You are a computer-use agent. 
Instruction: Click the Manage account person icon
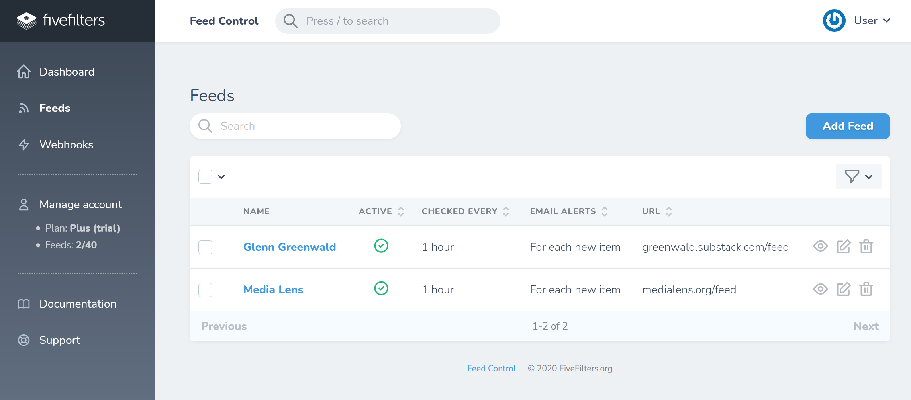(x=24, y=205)
